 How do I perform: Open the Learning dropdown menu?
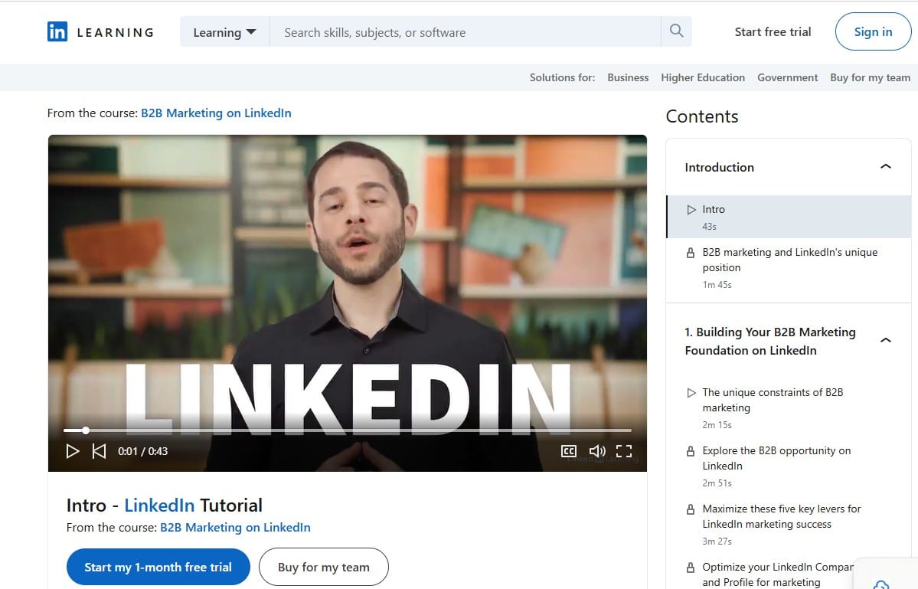point(225,32)
